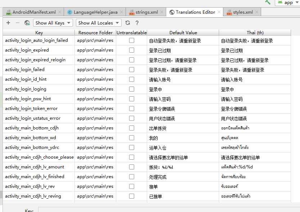300x212 pixels.
Task: Close the styles.xml tab
Action: (257, 12)
